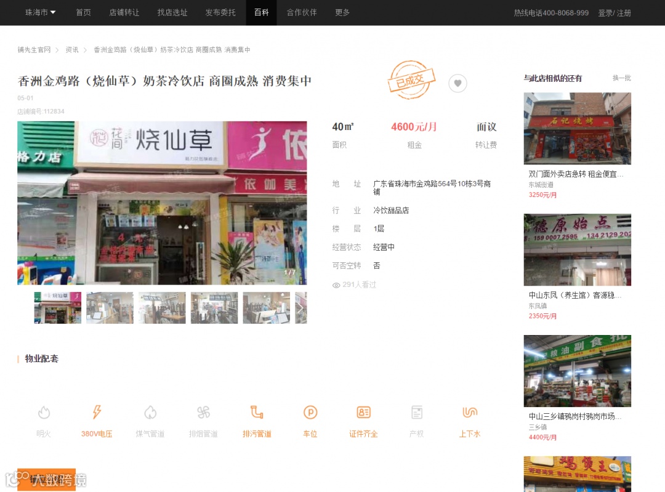
Task: Click the 2350元/月 price text
Action: [x=542, y=317]
